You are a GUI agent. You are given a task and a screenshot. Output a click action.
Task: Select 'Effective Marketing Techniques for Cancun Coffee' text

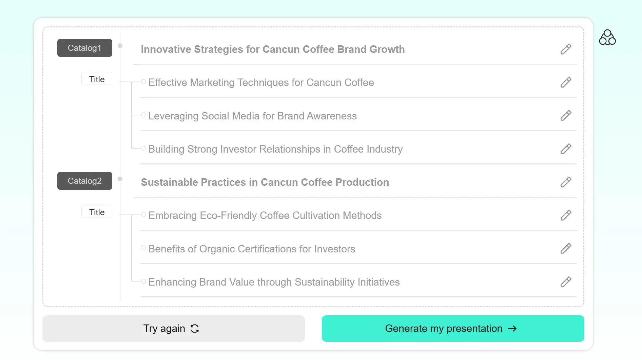tap(261, 83)
